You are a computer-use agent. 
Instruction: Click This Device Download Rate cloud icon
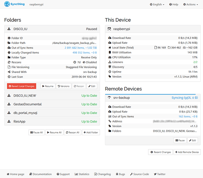(110, 38)
